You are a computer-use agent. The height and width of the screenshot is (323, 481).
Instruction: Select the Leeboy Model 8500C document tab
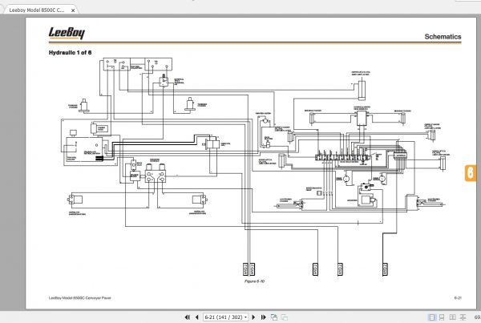point(37,10)
